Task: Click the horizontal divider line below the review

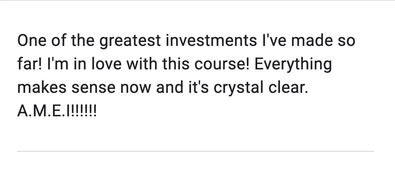Action: [195, 151]
